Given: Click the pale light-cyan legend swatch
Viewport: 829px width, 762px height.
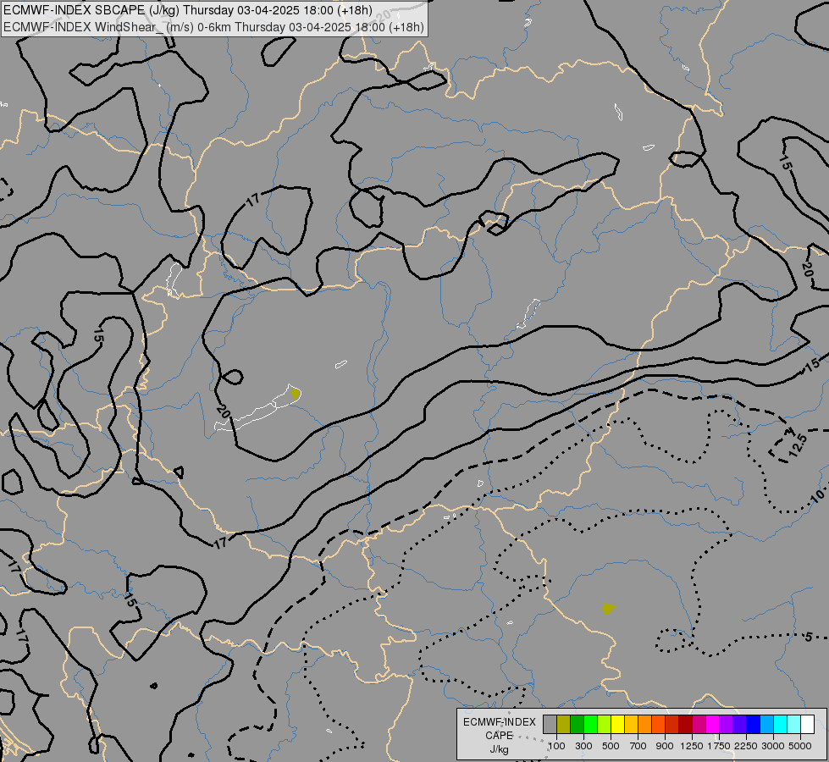Looking at the screenshot, I should (794, 725).
